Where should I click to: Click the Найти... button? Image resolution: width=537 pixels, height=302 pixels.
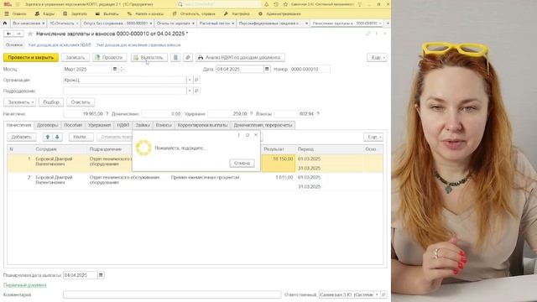tap(81, 137)
